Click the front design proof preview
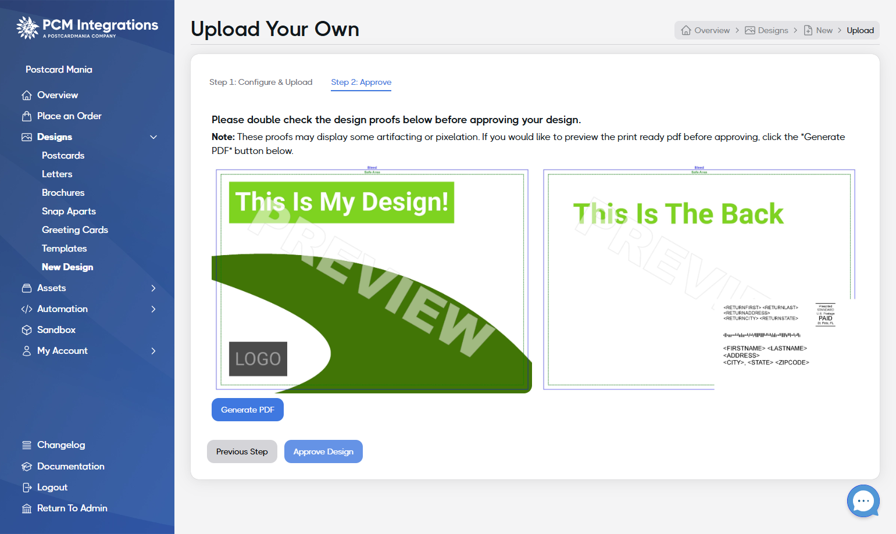896x534 pixels. (372, 280)
